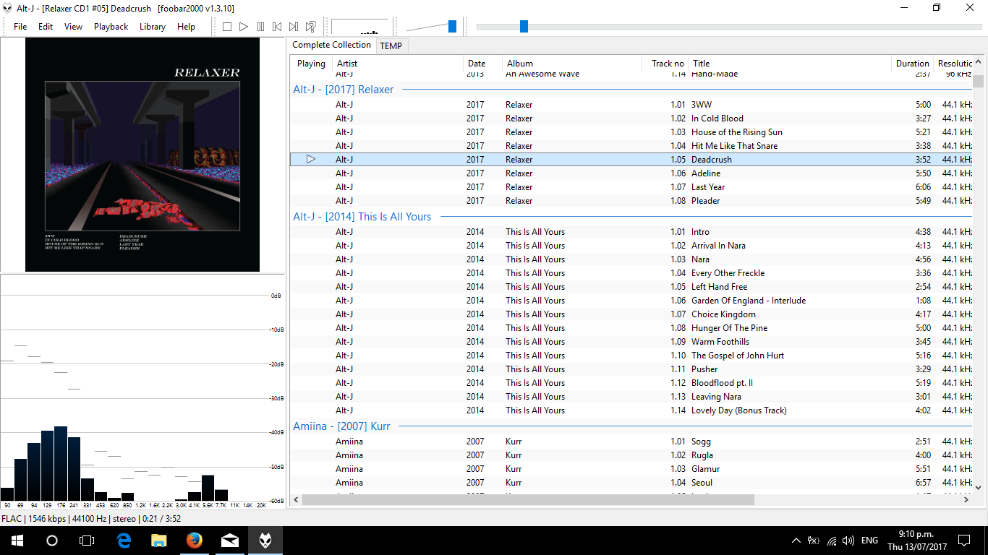Sort the playlist by Title column
988x555 pixels.
tap(789, 64)
